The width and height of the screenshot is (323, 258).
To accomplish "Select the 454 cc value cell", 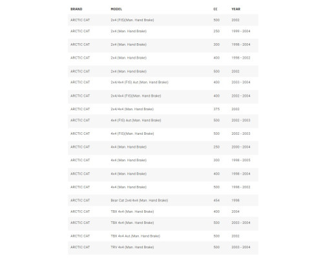I will point(216,201).
